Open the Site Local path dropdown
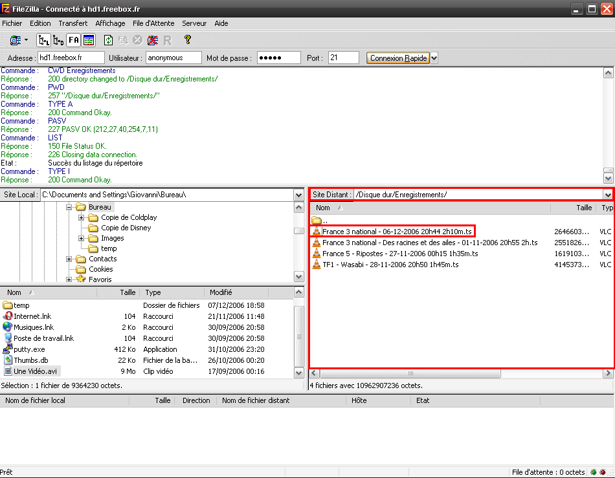The height and width of the screenshot is (478, 615). click(298, 195)
